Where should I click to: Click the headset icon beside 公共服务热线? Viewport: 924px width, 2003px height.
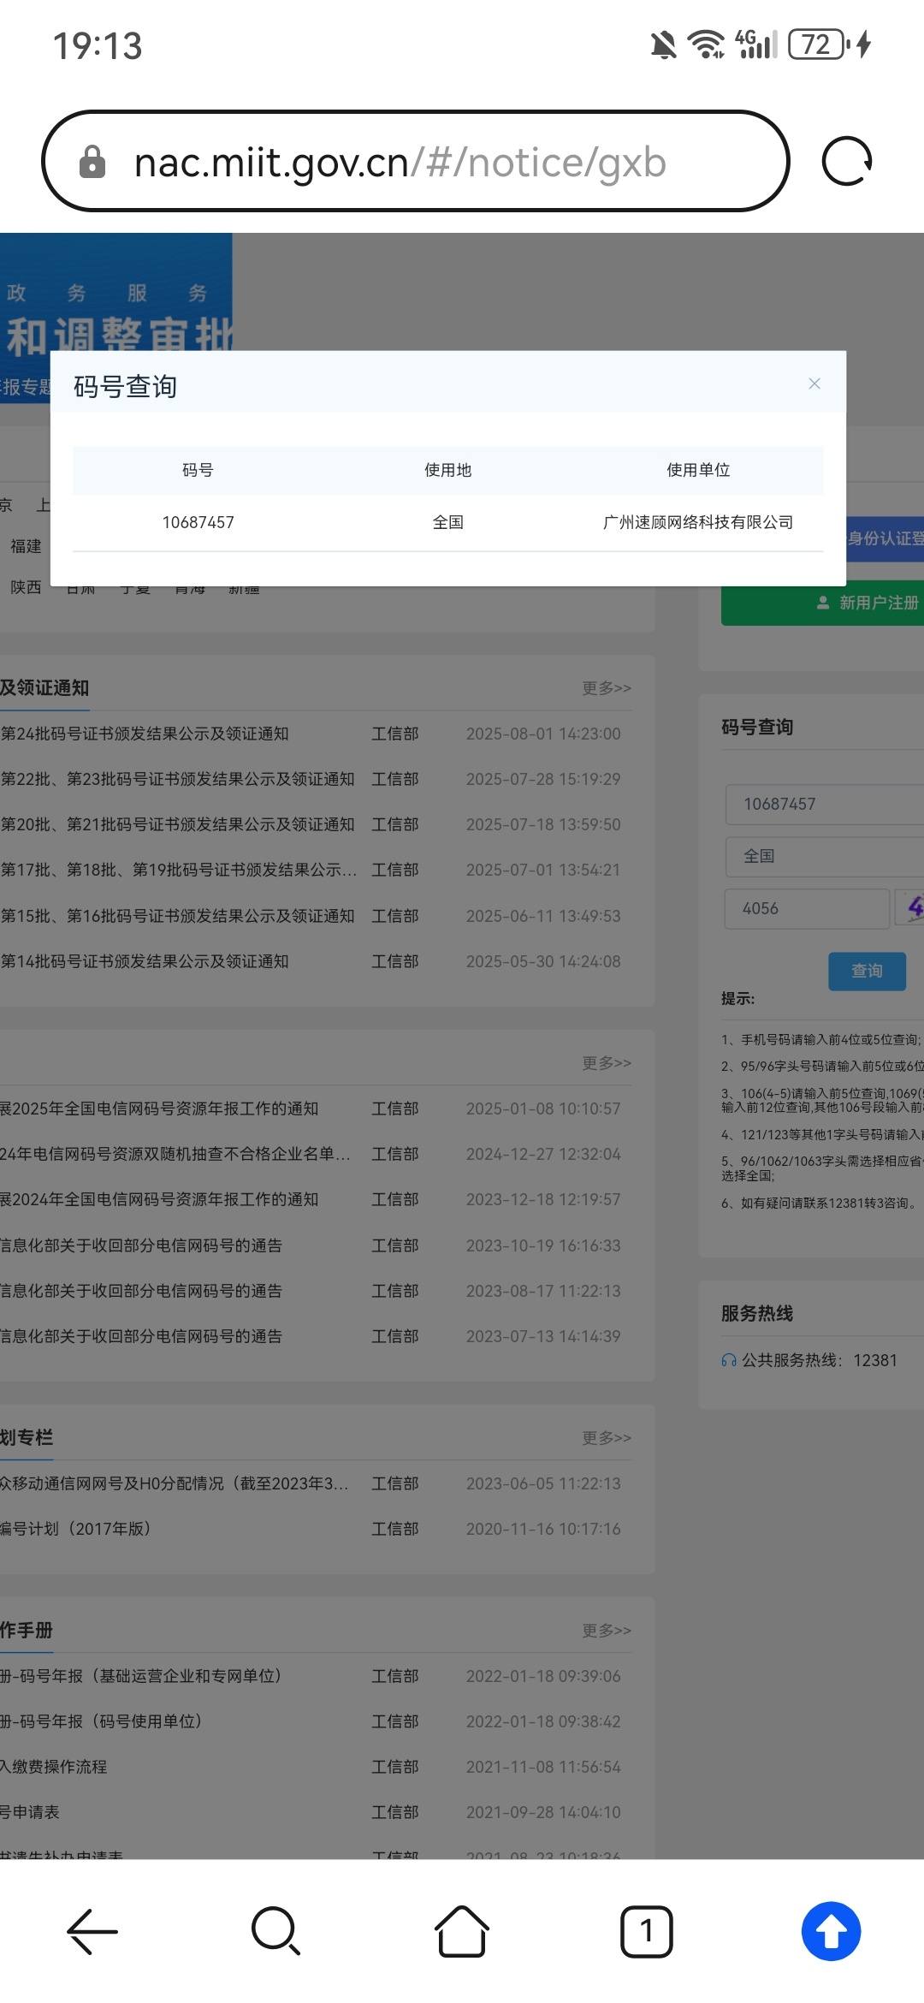click(729, 1360)
